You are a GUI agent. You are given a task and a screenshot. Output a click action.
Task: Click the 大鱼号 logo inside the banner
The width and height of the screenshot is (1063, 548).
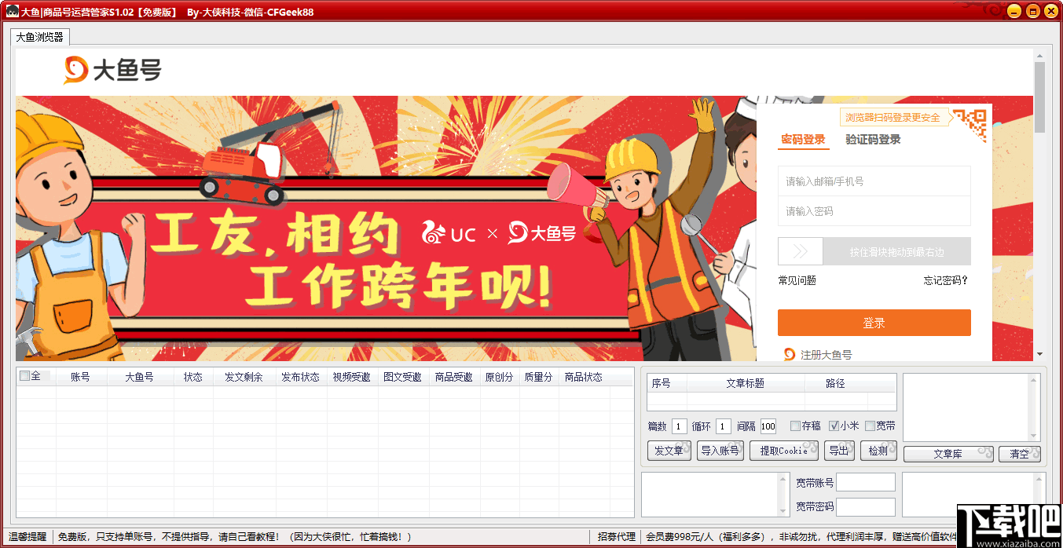click(542, 233)
